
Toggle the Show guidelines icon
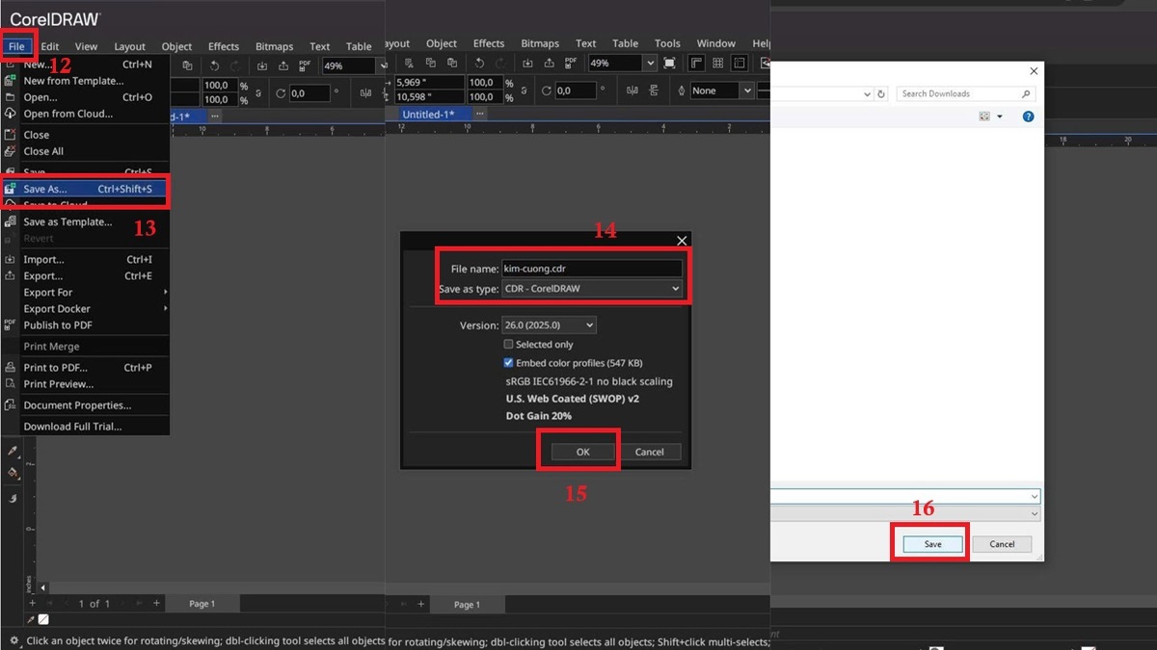[x=740, y=63]
